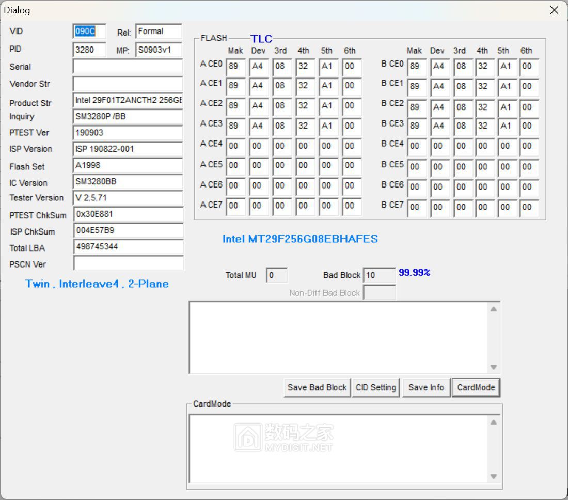
Task: Click the A CE0 Mak cell
Action: click(235, 67)
